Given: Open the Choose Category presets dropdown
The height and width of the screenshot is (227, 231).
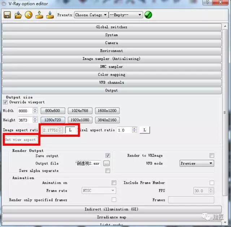Looking at the screenshot, I should (91, 15).
